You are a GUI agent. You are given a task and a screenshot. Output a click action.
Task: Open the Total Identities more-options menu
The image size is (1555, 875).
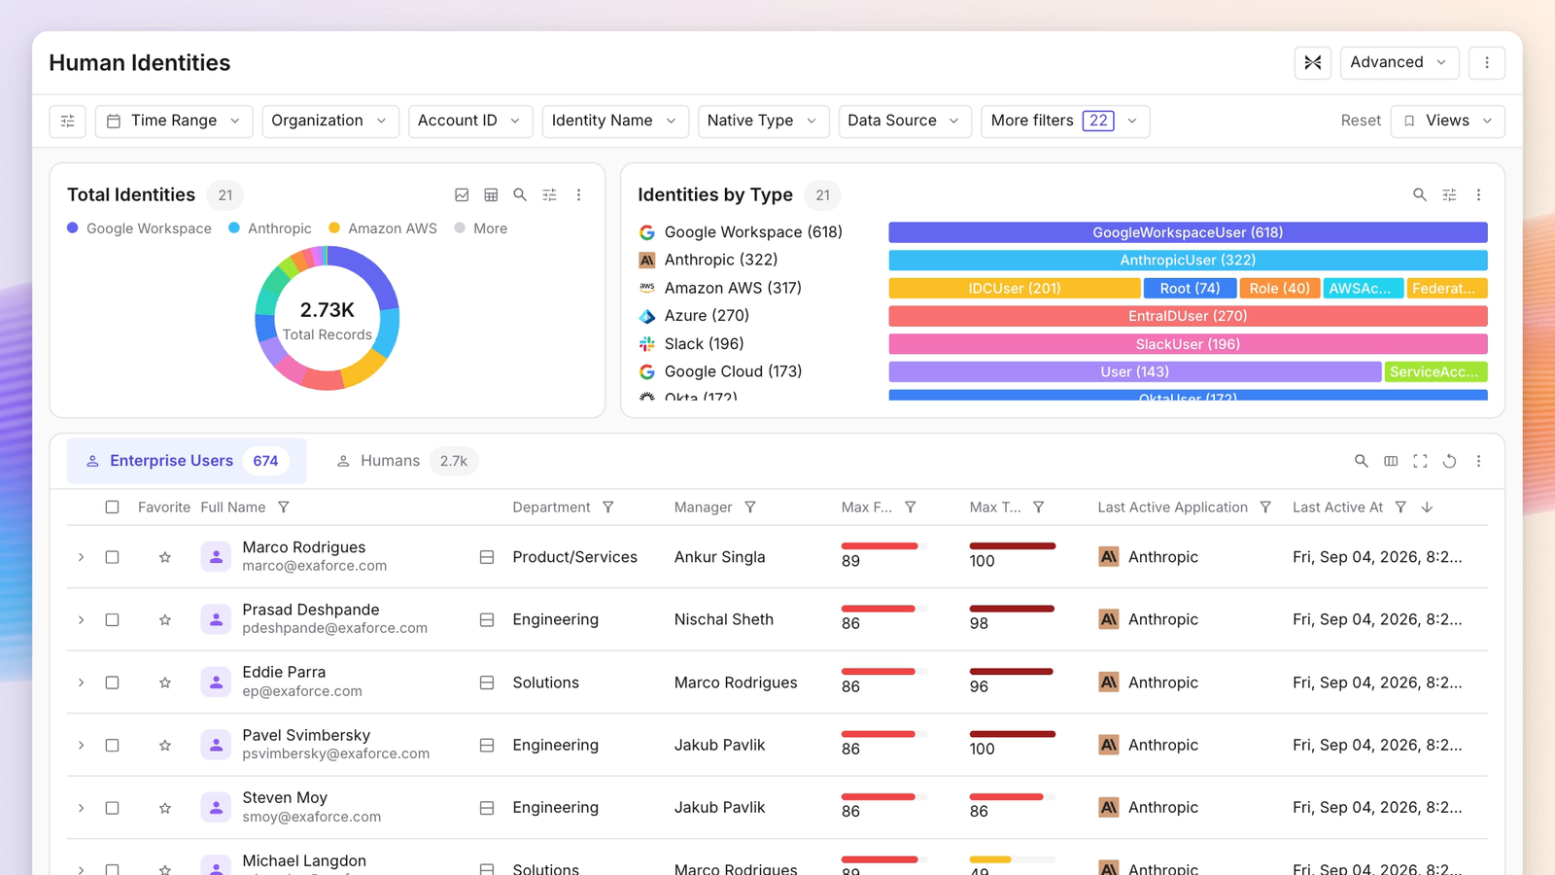point(578,194)
